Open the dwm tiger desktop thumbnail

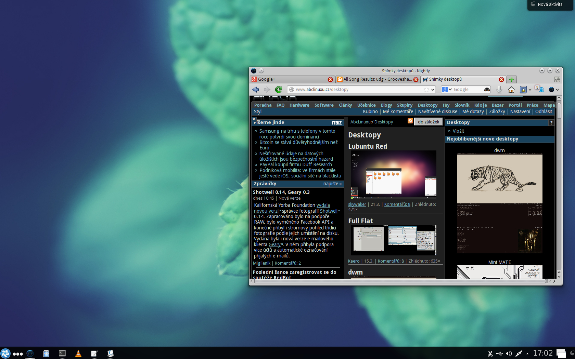coord(500,203)
